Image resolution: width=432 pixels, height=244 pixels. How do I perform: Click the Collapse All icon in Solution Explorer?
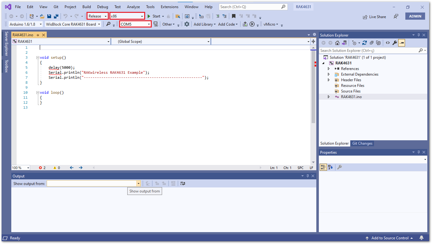coord(371,43)
